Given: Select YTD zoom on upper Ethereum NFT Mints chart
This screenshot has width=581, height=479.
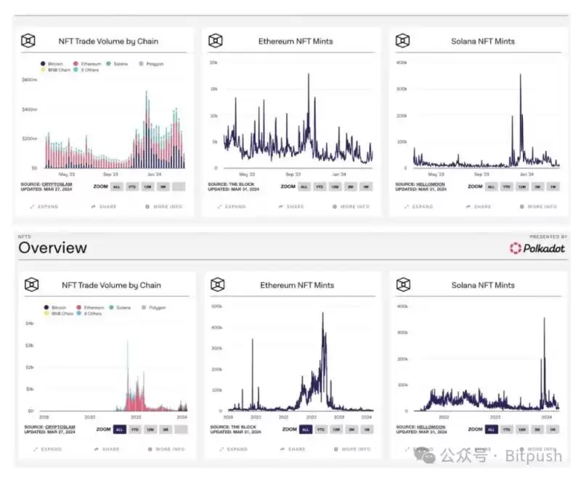Looking at the screenshot, I should 319,187.
